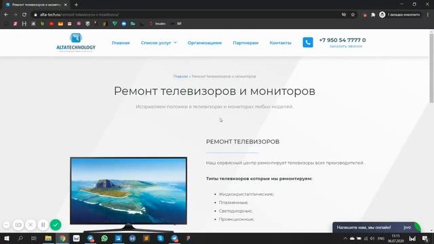Open Chrome's three-dot menu
Image resolution: width=434 pixels, height=244 pixels.
[428, 15]
